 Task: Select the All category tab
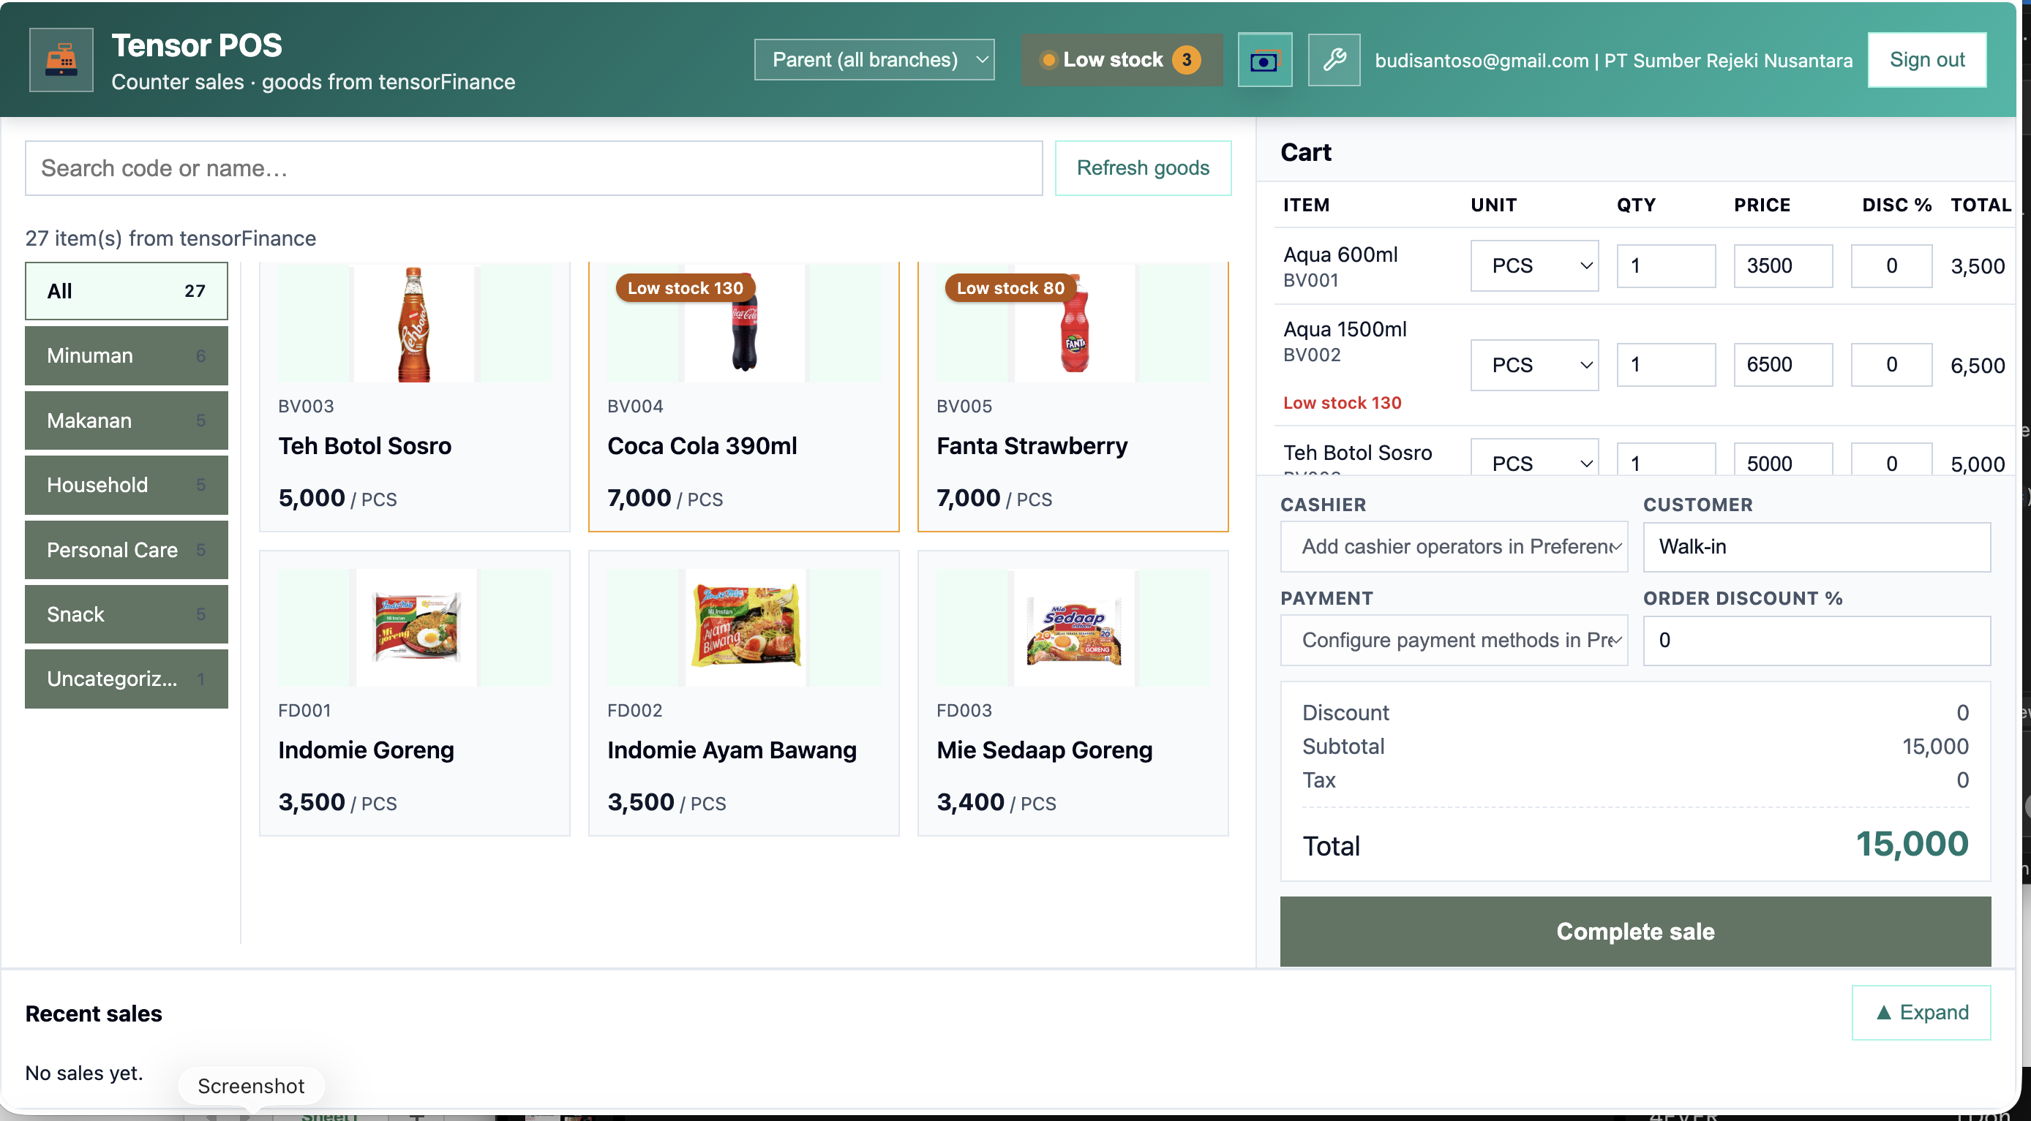(126, 291)
